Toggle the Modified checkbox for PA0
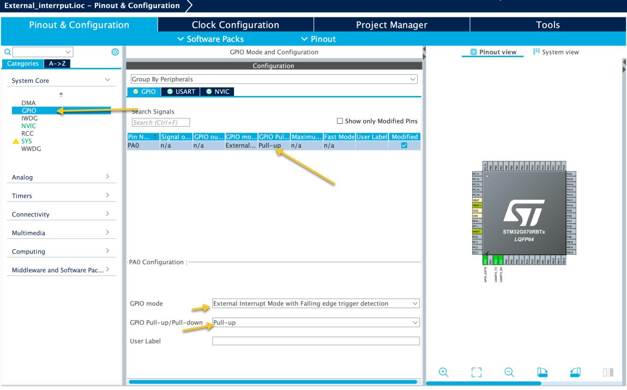Screen dimensions: 627x390 404,146
